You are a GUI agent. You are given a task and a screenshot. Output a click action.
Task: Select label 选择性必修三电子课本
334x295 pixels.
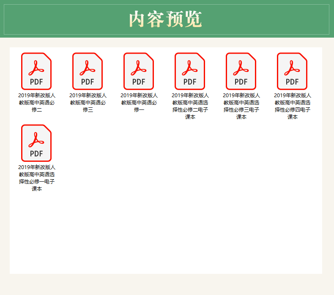pos(241,106)
